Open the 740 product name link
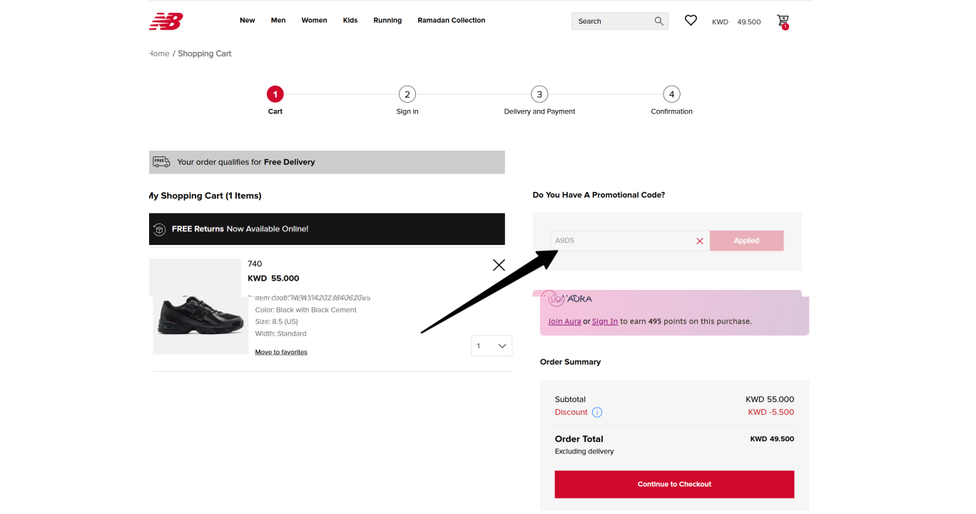 [255, 264]
